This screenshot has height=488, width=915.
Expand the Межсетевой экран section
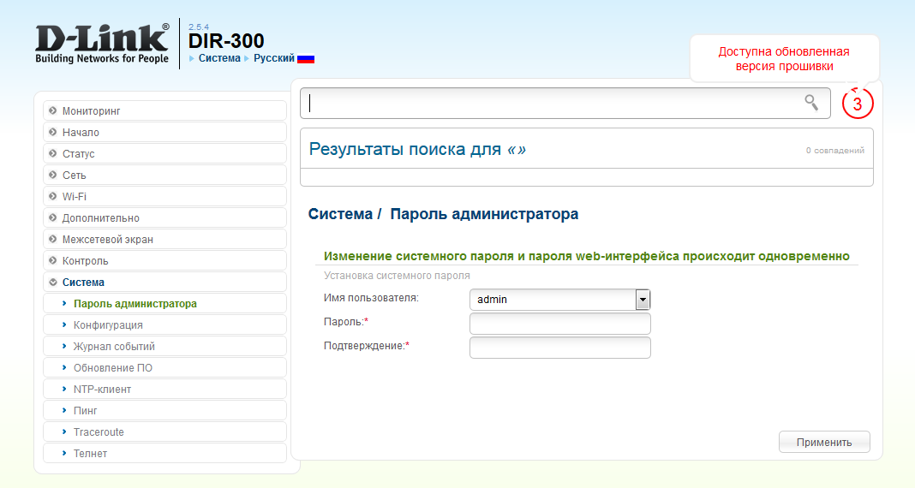(x=164, y=239)
